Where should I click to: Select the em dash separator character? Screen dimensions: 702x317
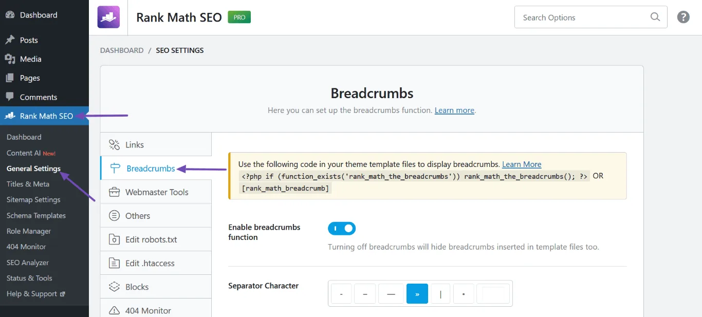point(391,294)
